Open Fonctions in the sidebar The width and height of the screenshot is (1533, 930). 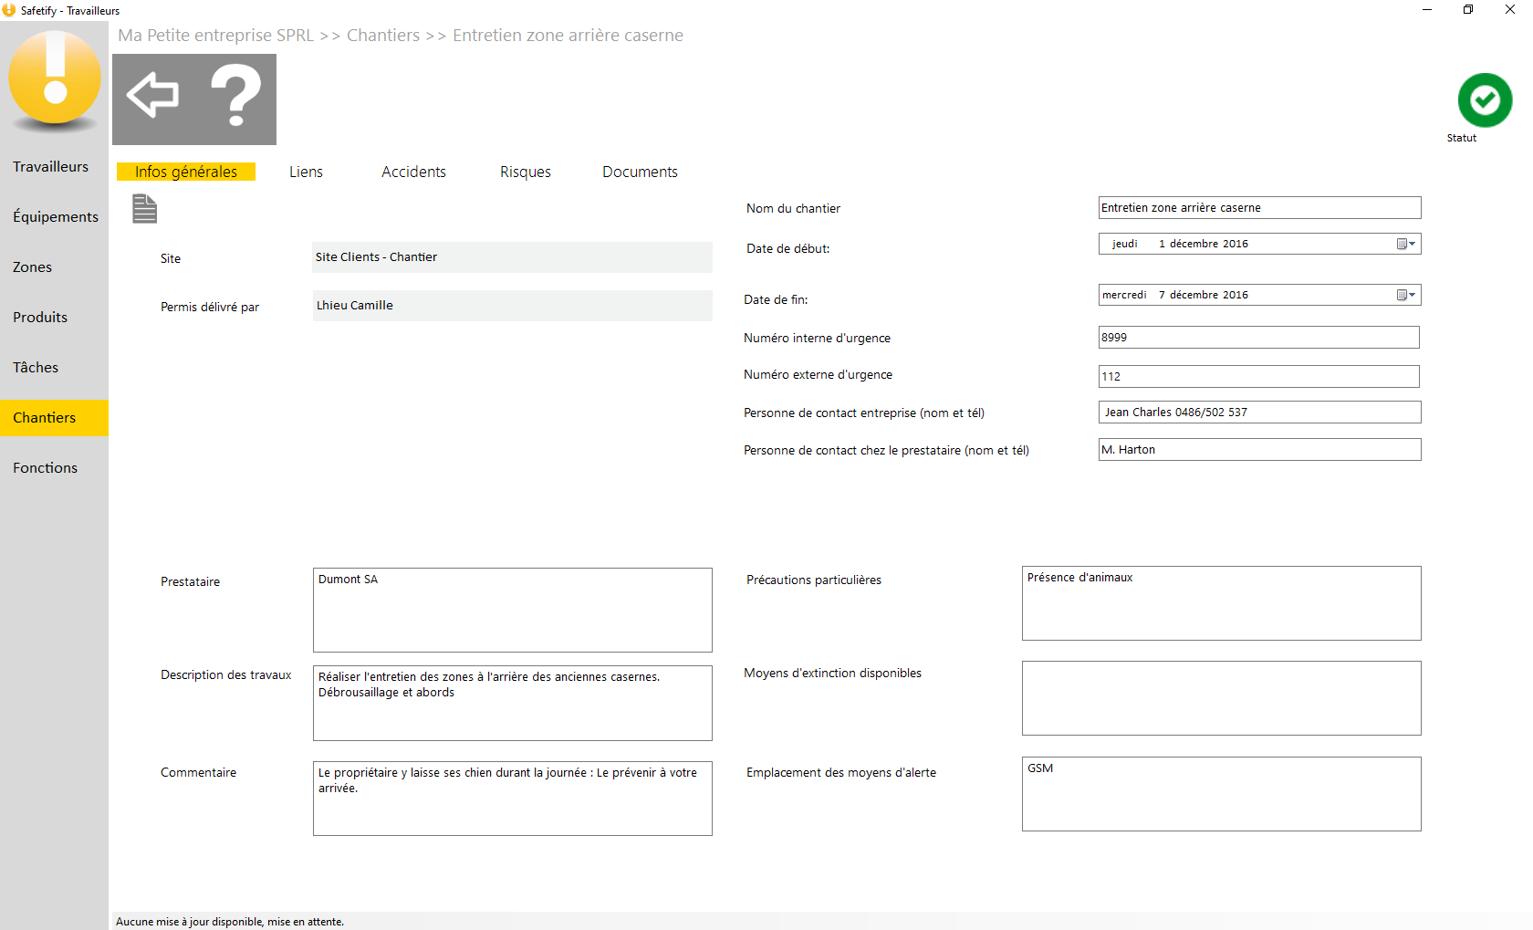(x=54, y=467)
